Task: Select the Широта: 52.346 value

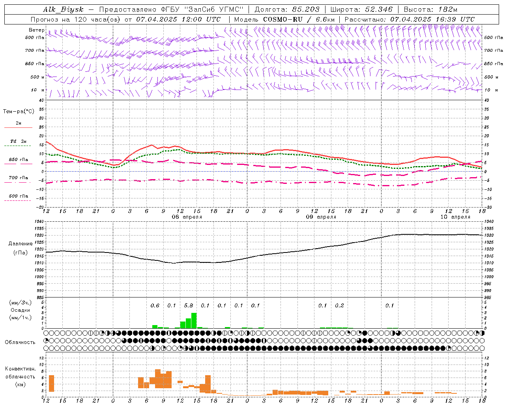Action: click(x=361, y=9)
